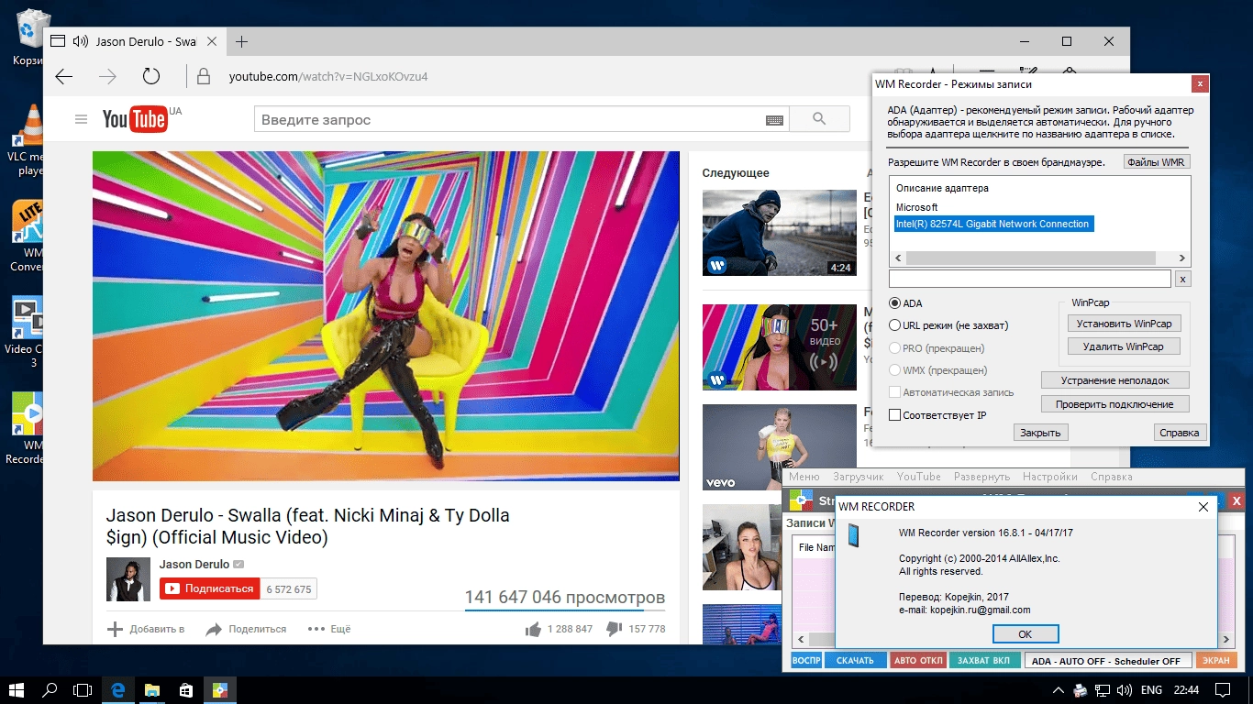Click the adapter list horizontal scrollbar
1253x704 pixels.
pos(1039,259)
